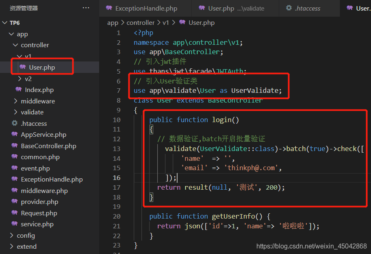Click the PHP icon next to Request.php
Screen dimensions: 371x254
[x=15, y=213]
